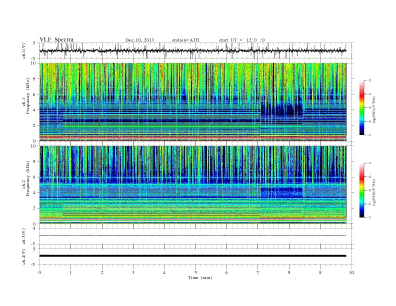Click the ch.1 spectrogram panel
Image resolution: width=396 pixels, height=306 pixels.
tap(192, 102)
